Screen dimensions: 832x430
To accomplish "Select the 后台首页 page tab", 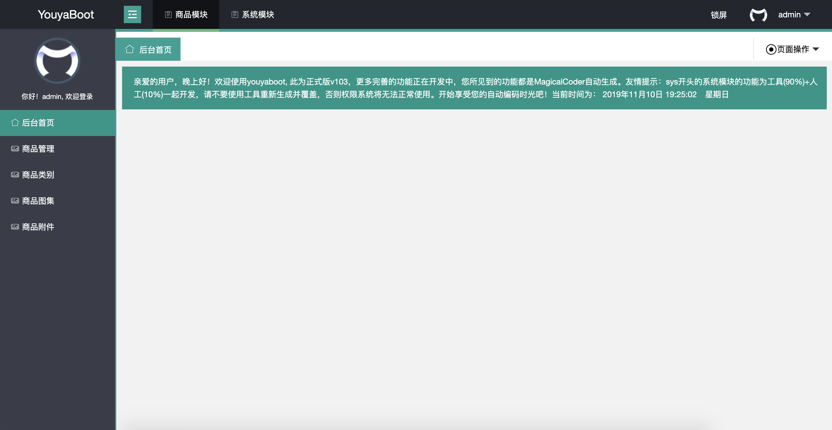I will tap(155, 50).
